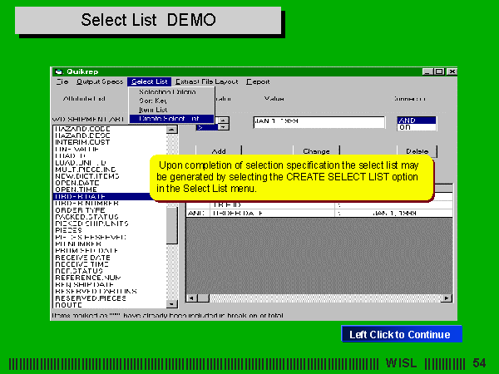This screenshot has width=499, height=374.
Task: Maximize the Quikrep window
Action: tap(439, 71)
